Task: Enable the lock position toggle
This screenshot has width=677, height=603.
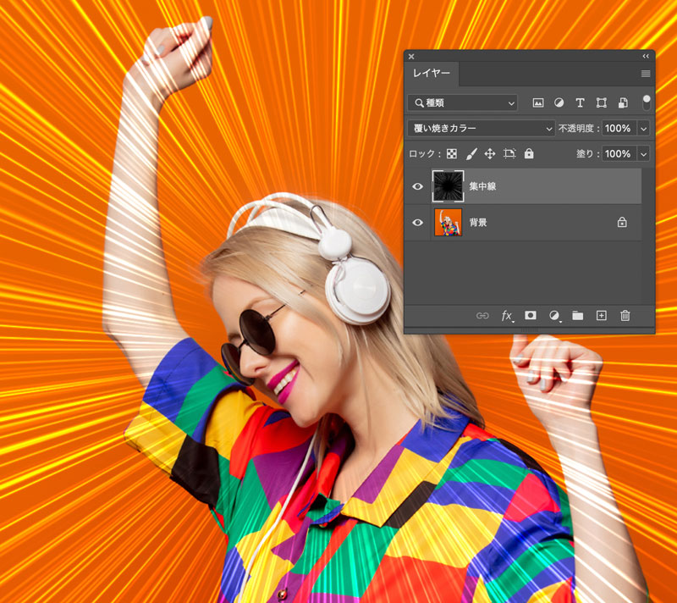Action: click(489, 154)
